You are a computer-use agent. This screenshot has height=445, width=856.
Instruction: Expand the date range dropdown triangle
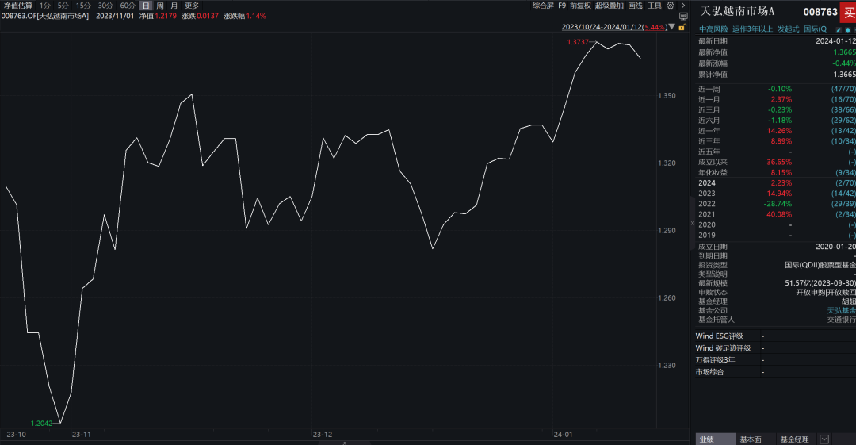click(672, 27)
